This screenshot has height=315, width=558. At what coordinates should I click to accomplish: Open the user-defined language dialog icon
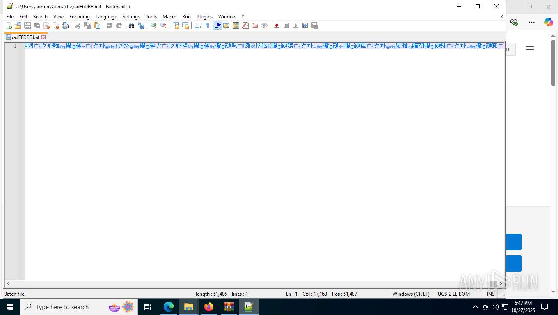pos(226,25)
